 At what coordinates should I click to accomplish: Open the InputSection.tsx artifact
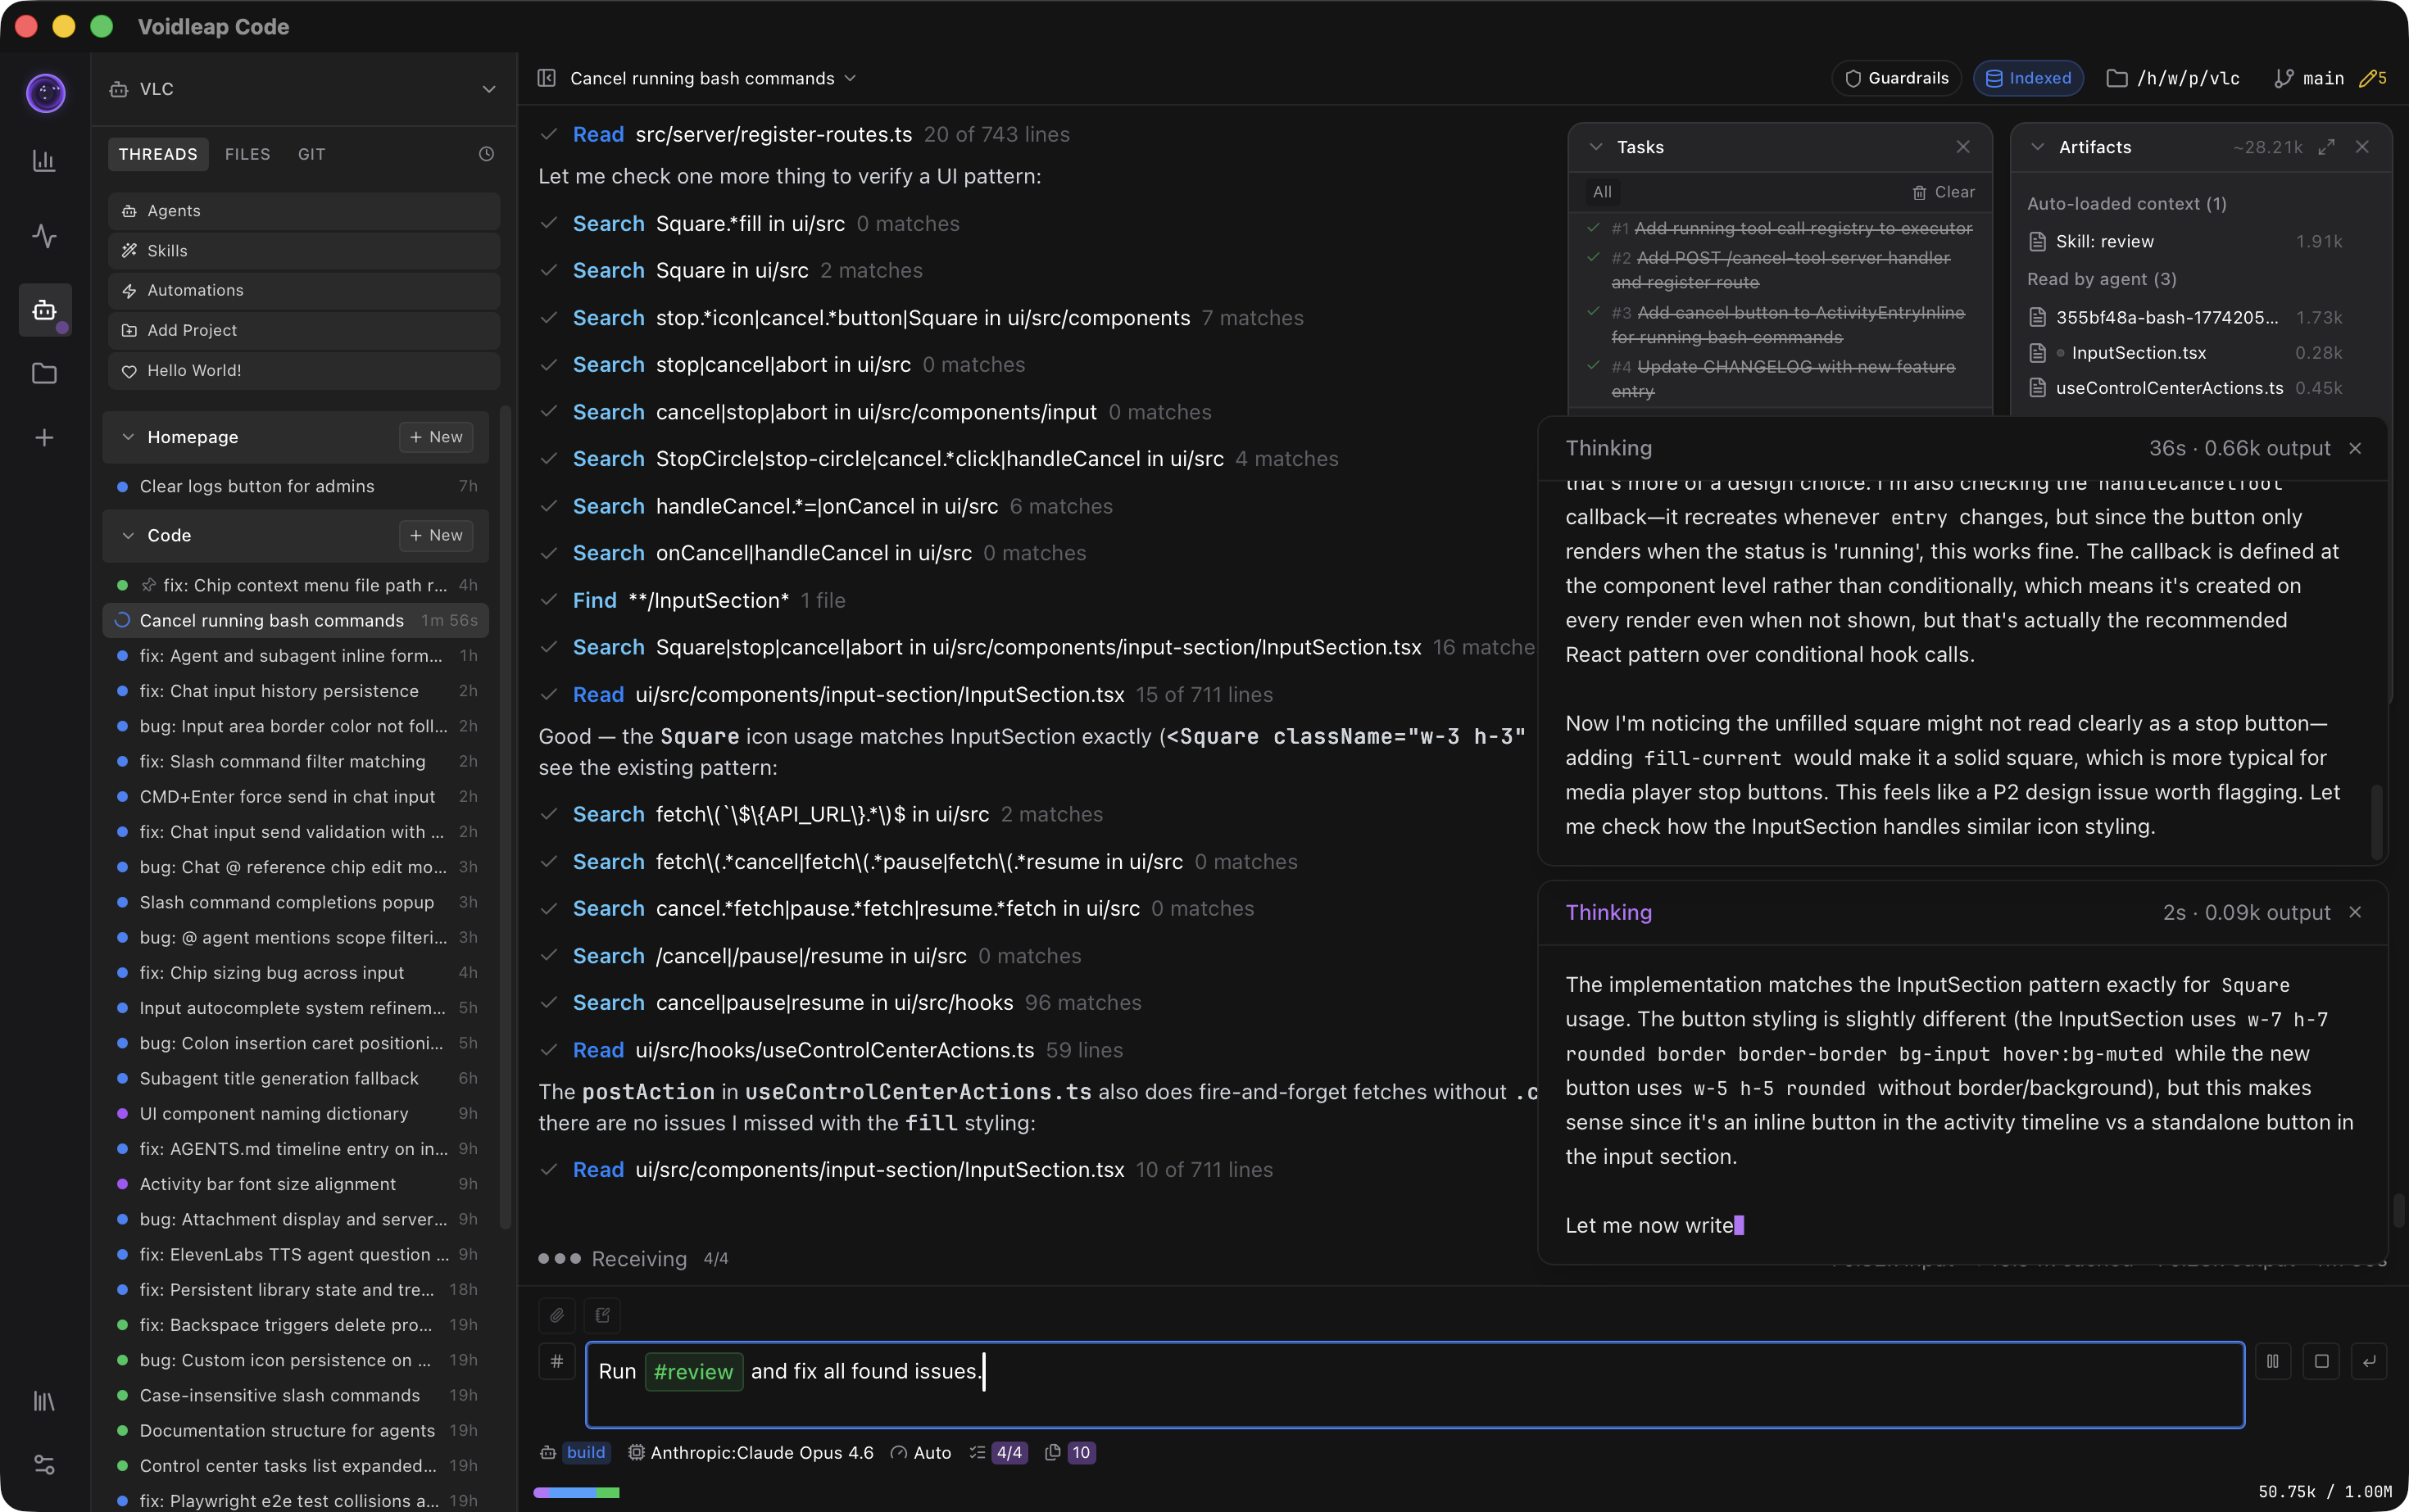2138,353
